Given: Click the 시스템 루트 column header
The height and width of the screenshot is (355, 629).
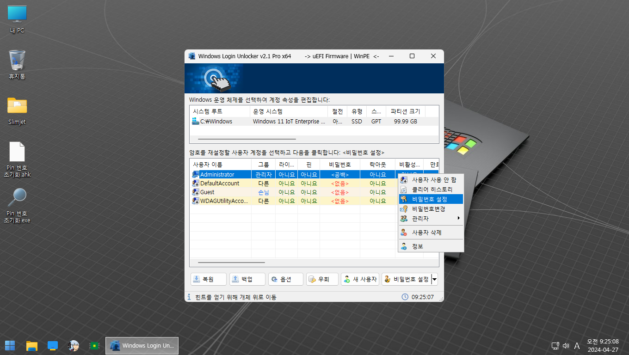Looking at the screenshot, I should (220, 111).
